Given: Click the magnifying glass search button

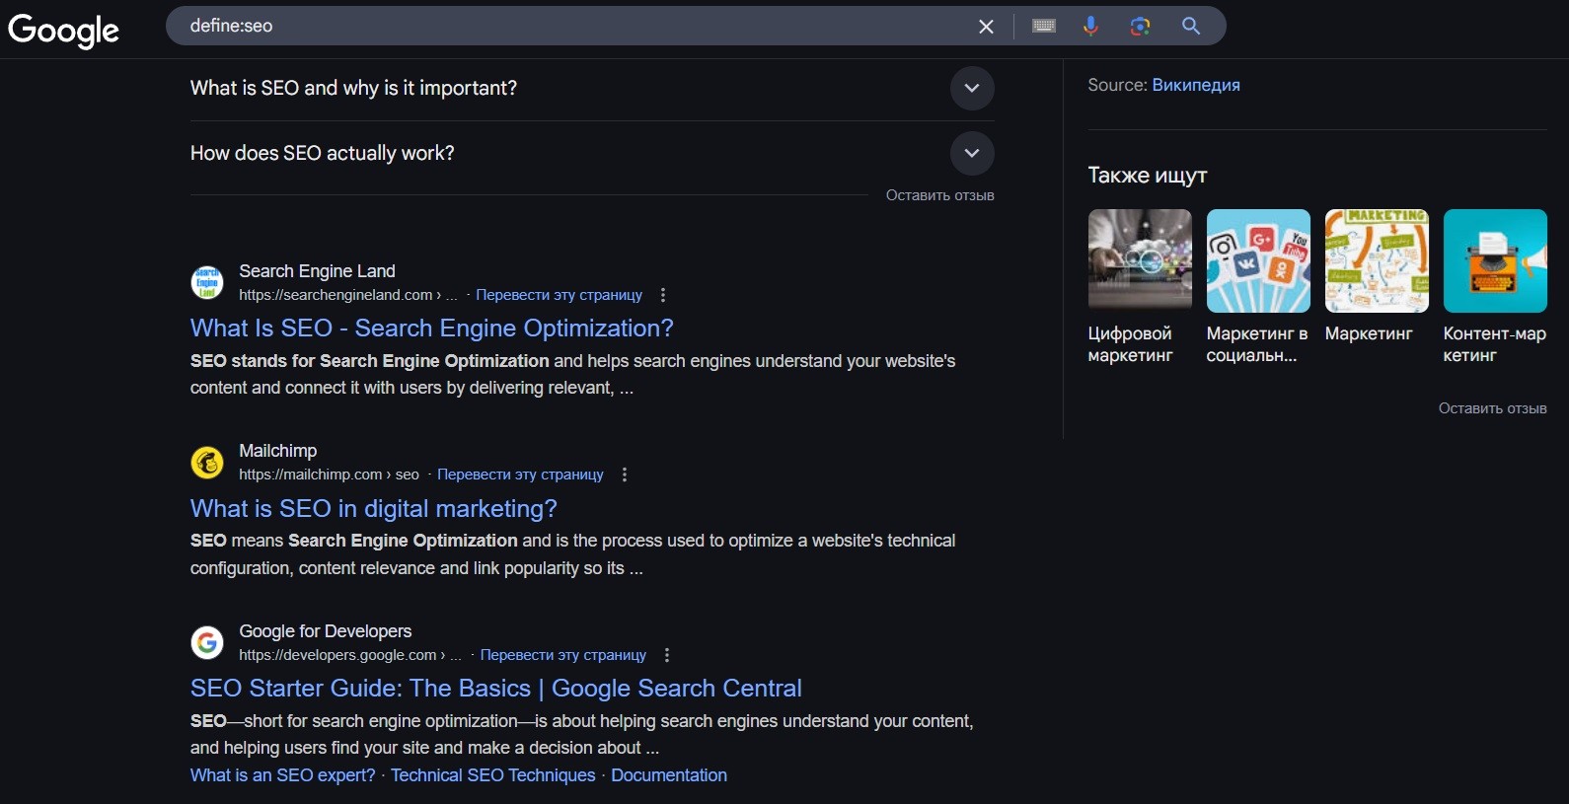Looking at the screenshot, I should tap(1191, 27).
